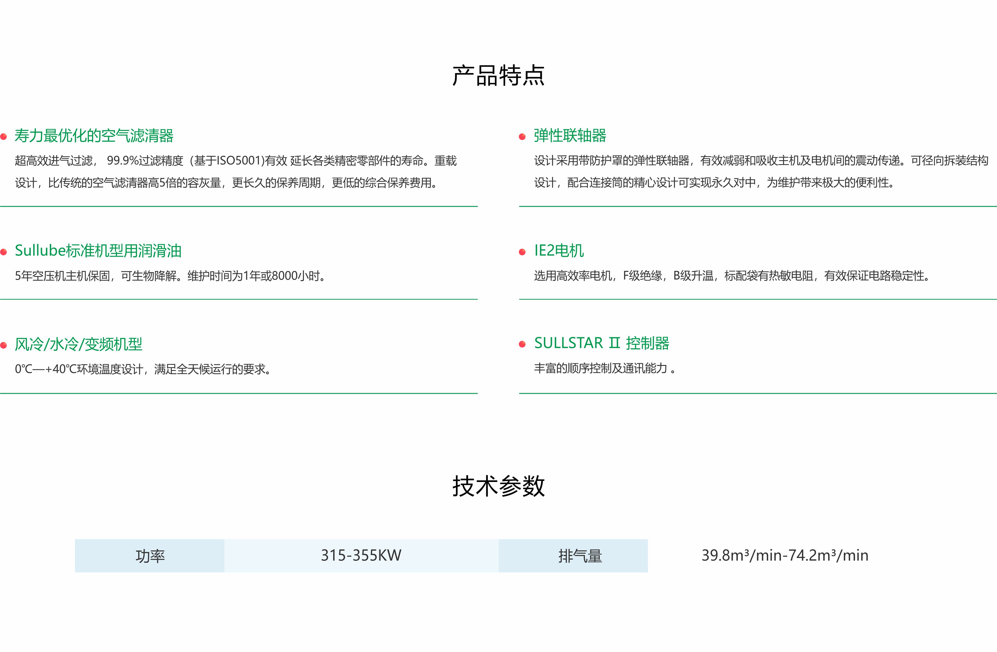The image size is (997, 652).
Task: Click the 弹性联轴器 green heading
Action: tap(570, 135)
